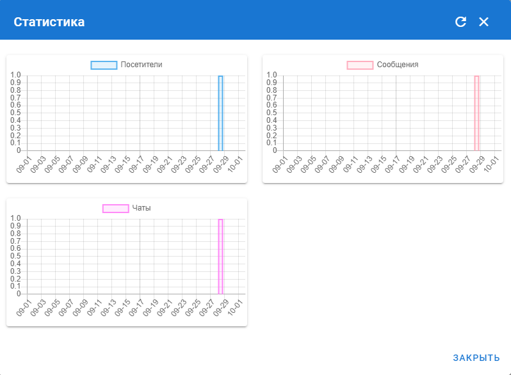The width and height of the screenshot is (511, 375).
Task: Select the blue bar in Посетители chart
Action: (220, 113)
